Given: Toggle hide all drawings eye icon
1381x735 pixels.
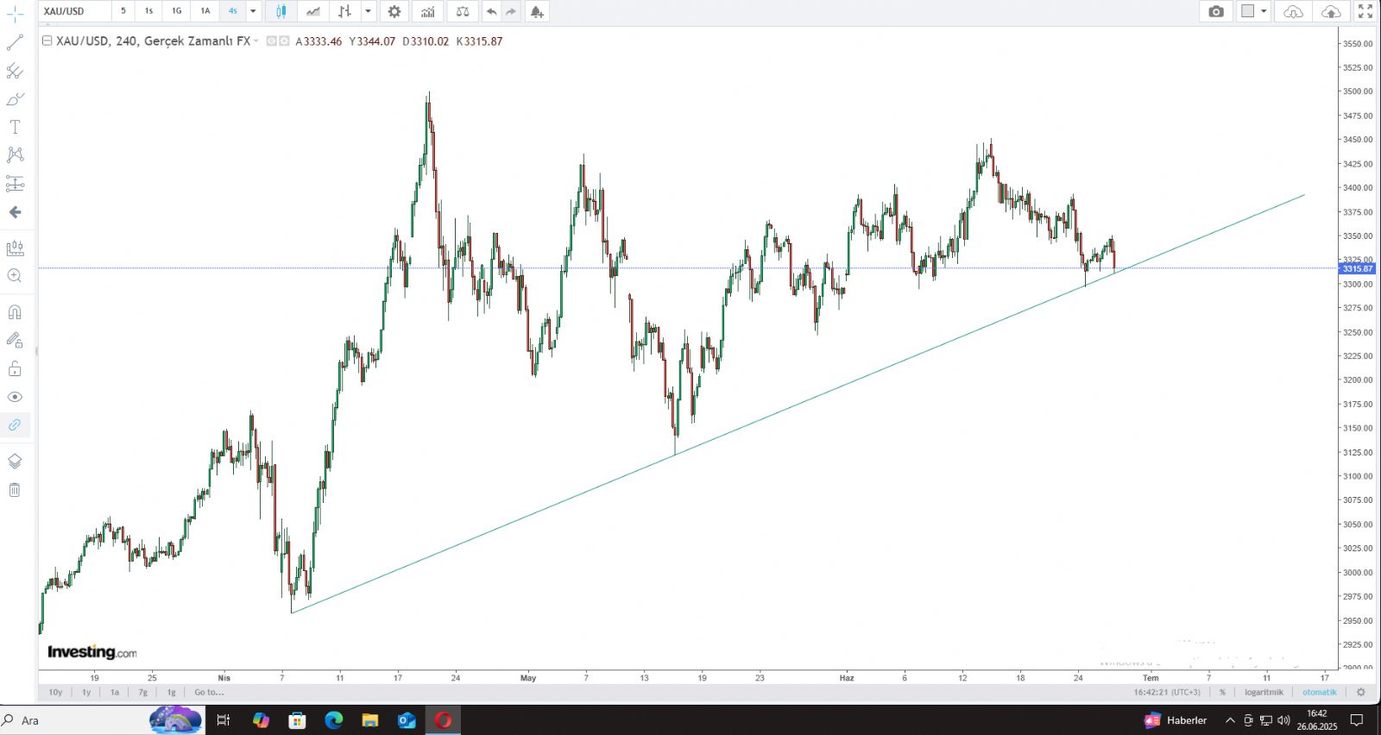Looking at the screenshot, I should pyautogui.click(x=15, y=397).
